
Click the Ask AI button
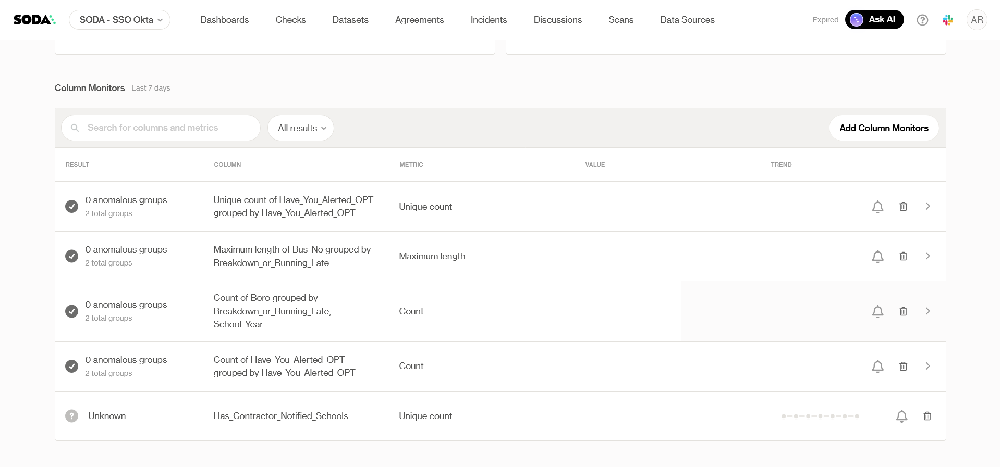click(874, 20)
